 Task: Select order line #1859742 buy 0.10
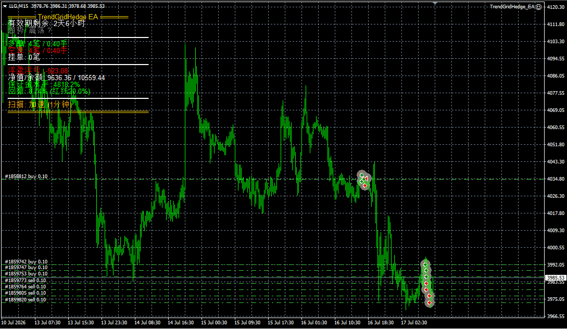pyautogui.click(x=26, y=262)
